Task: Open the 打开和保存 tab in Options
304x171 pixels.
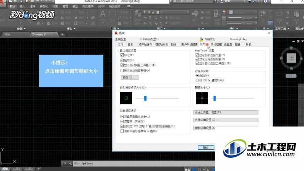Action: tap(145, 44)
